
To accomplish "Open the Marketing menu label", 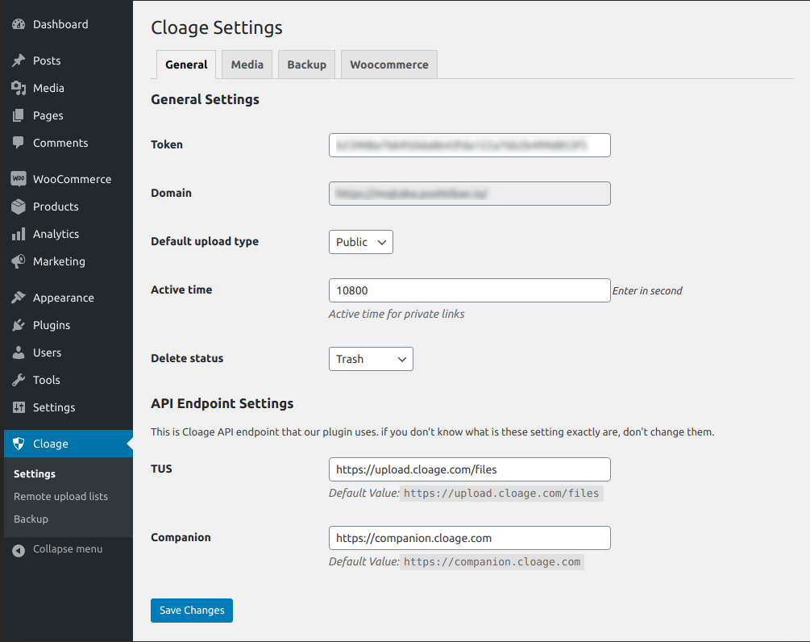I will tap(59, 261).
